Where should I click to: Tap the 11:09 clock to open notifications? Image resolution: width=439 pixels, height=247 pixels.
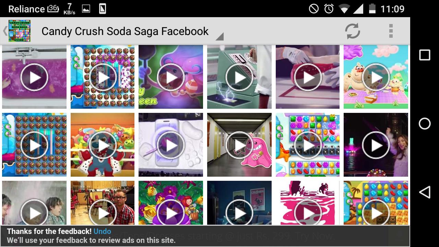tap(392, 9)
